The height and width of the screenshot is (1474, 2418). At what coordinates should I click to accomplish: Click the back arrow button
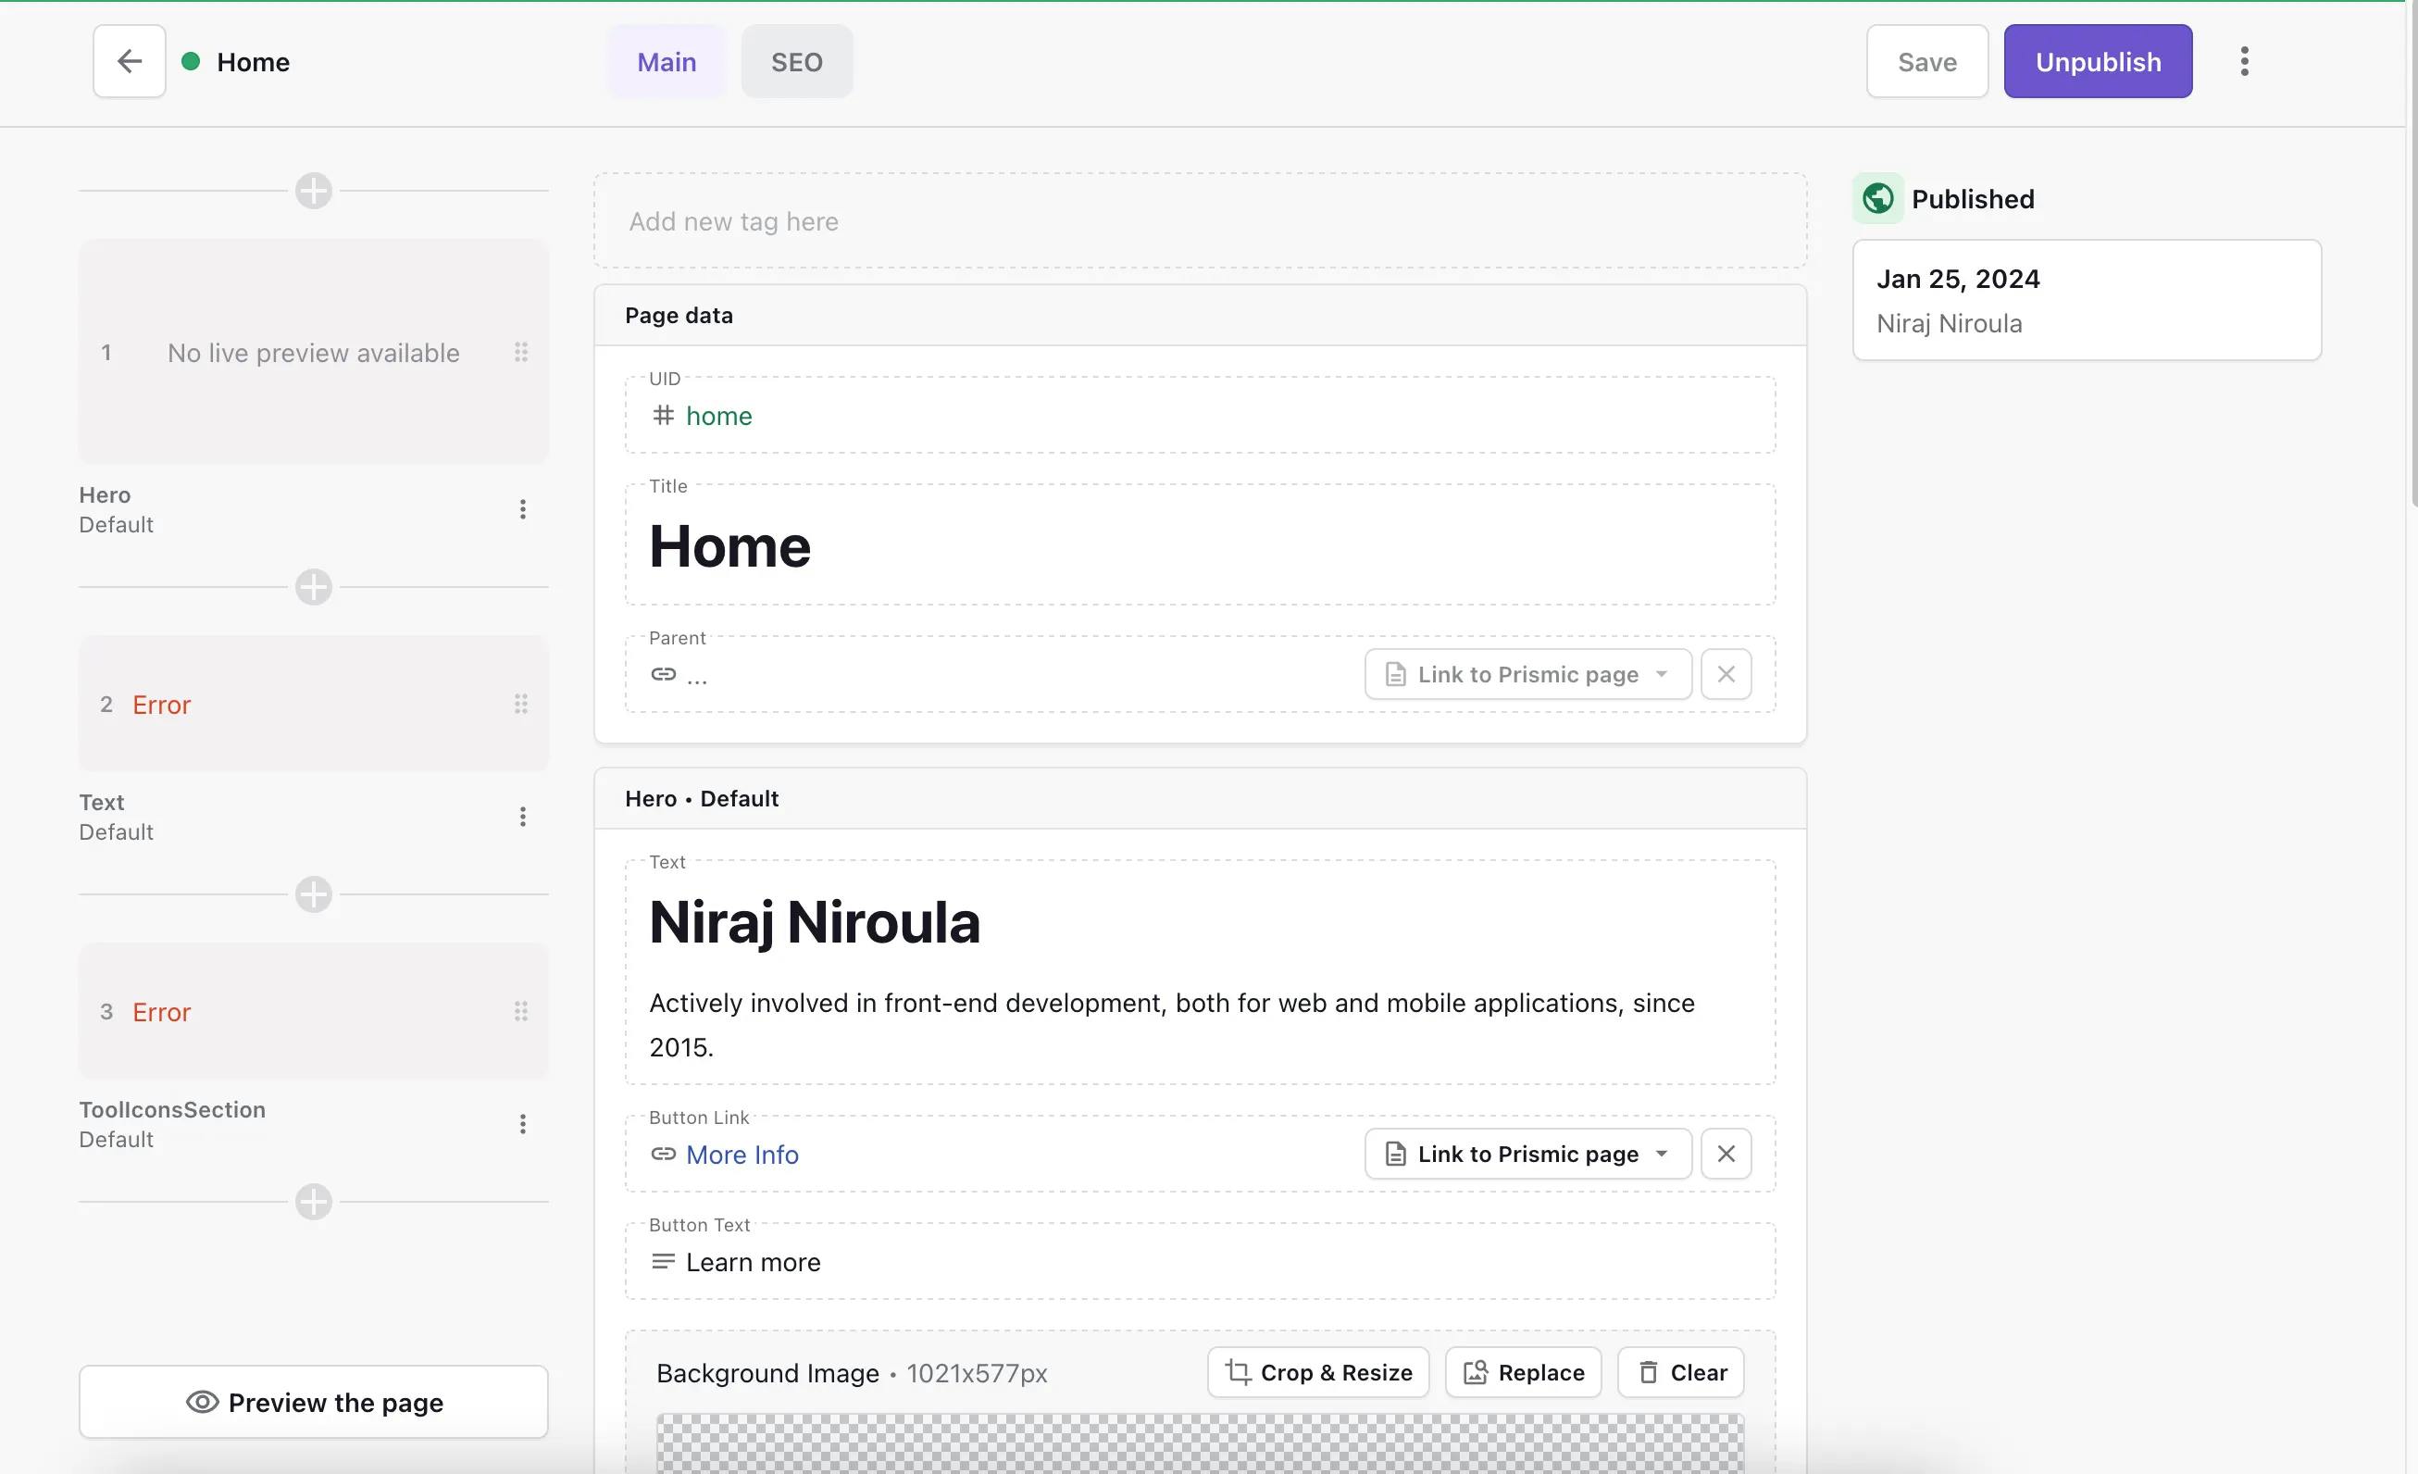coord(129,61)
